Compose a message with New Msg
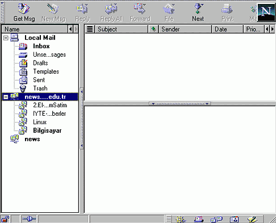 [53, 12]
